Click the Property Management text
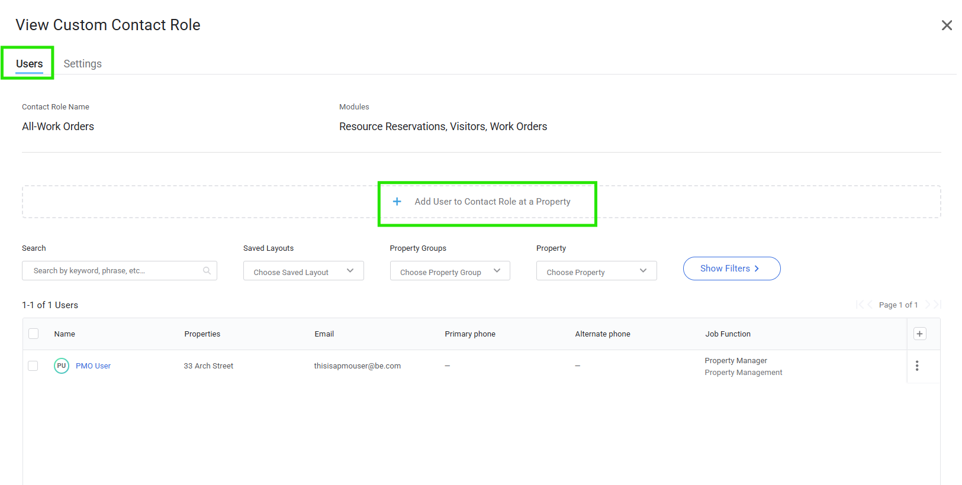Image resolution: width=962 pixels, height=485 pixels. pos(744,373)
